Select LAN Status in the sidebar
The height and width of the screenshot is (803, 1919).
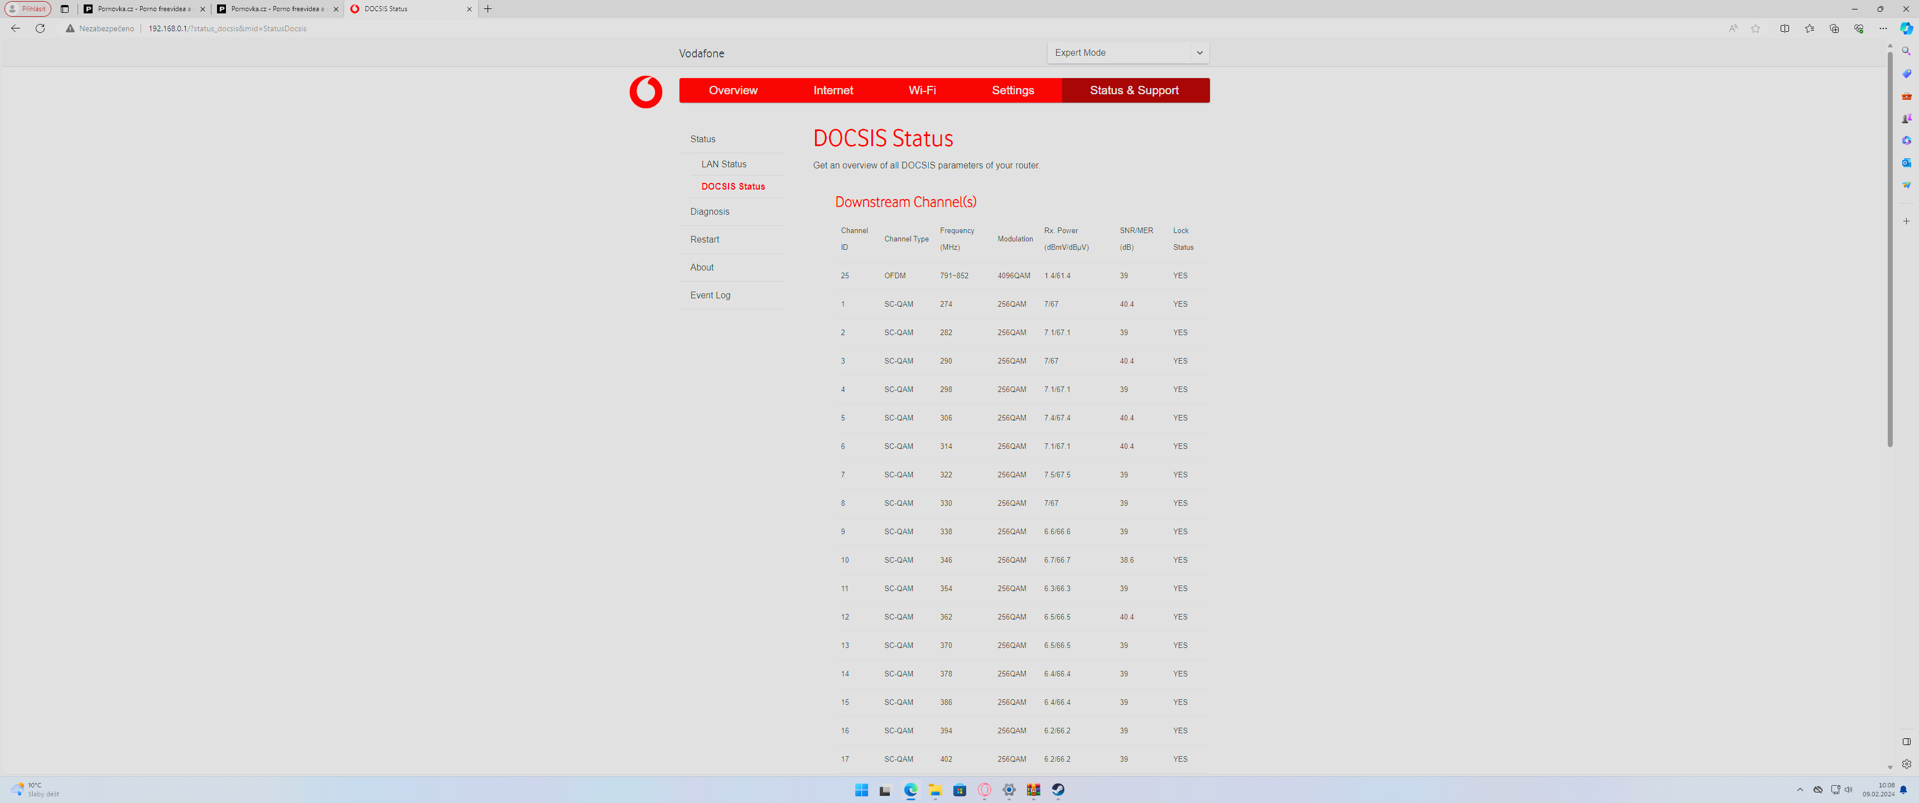724,164
